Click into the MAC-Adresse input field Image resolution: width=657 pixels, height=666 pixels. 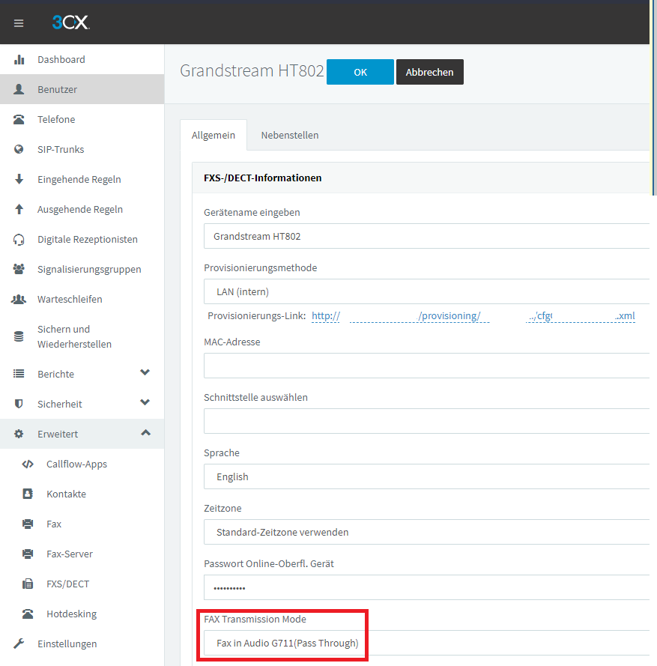point(426,366)
